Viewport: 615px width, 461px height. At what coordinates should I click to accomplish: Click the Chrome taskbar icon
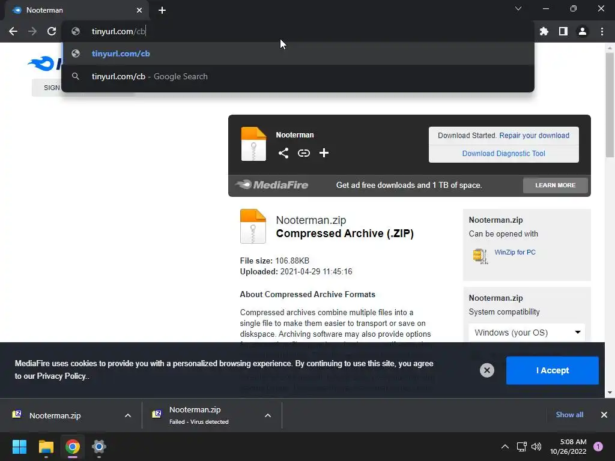tap(73, 447)
